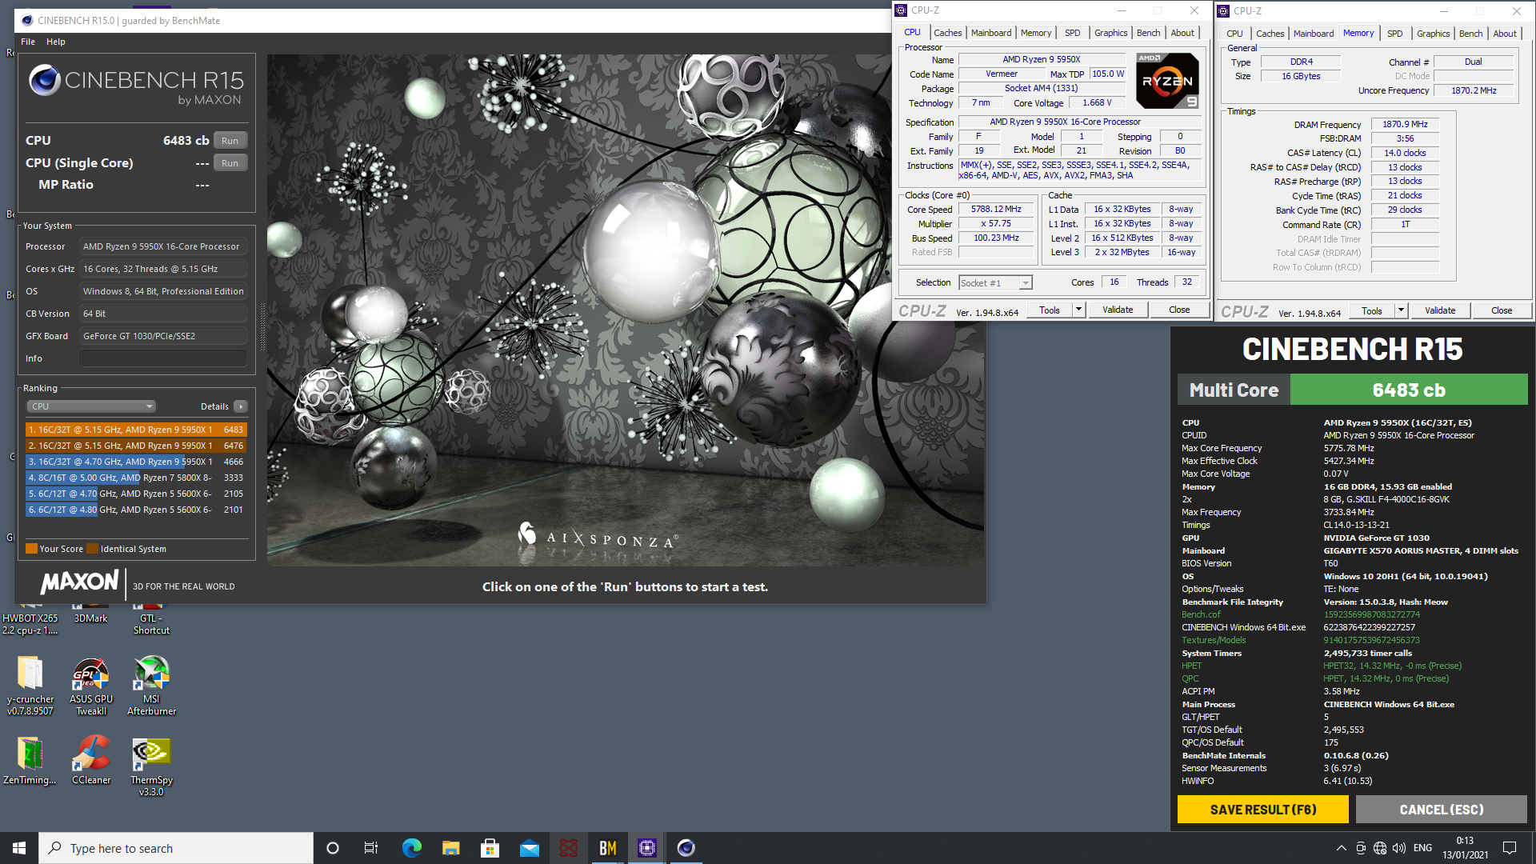
Task: Select ranking row 2 scoring 6476
Action: pyautogui.click(x=136, y=446)
